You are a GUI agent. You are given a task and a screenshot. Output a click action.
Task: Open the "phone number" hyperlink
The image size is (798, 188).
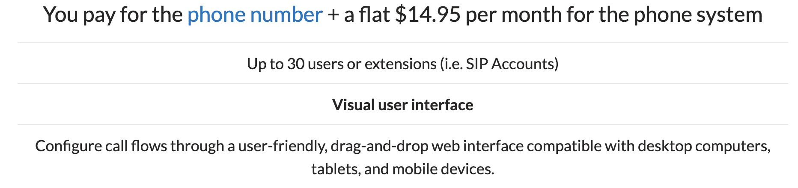pos(255,15)
